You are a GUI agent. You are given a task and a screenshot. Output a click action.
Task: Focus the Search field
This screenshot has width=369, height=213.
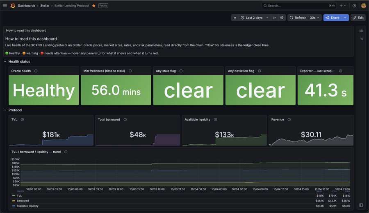[x=299, y=6]
